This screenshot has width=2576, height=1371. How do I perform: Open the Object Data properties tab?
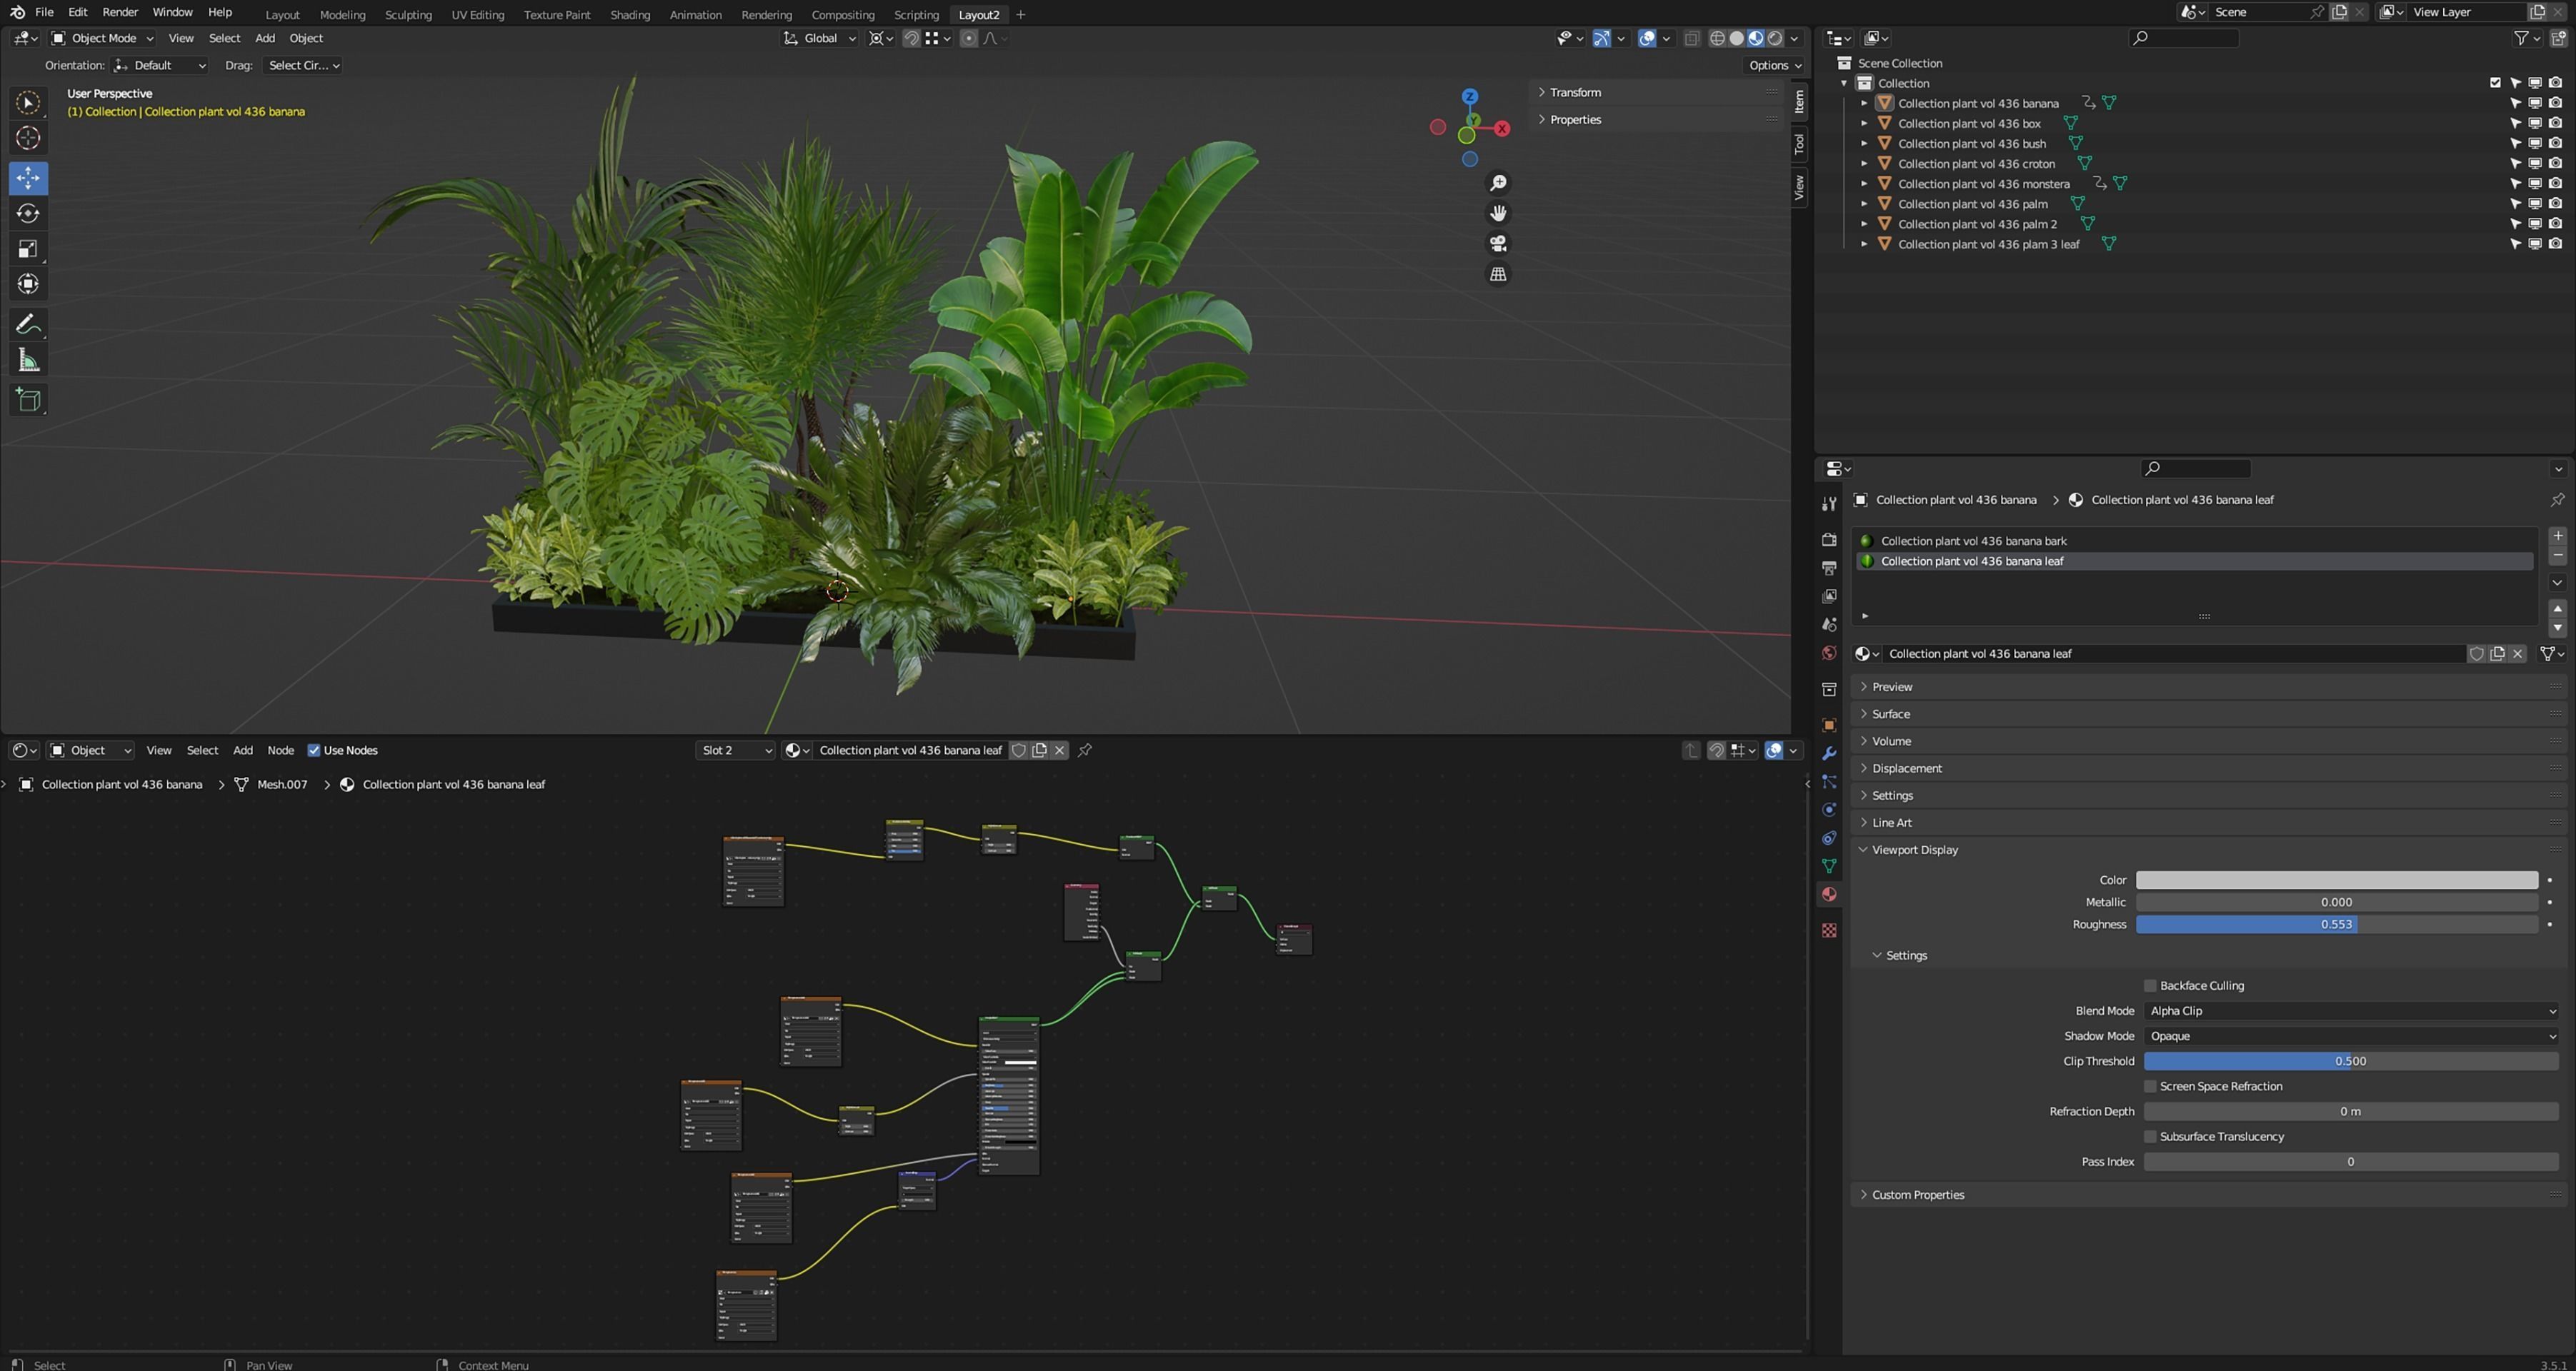(1829, 866)
